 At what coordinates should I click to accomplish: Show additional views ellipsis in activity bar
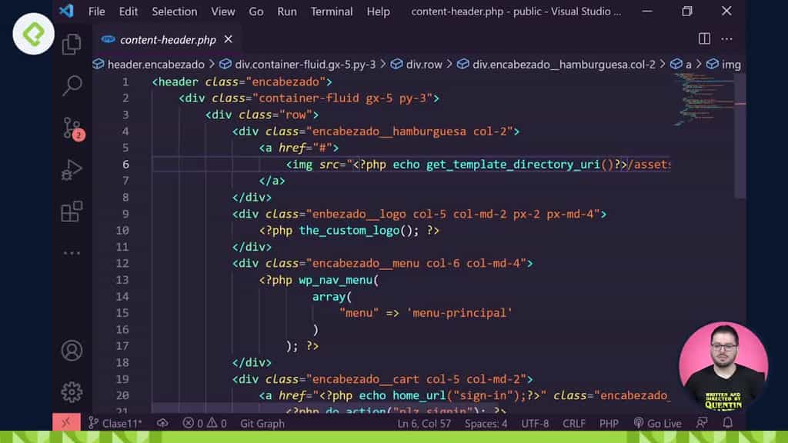(72, 253)
